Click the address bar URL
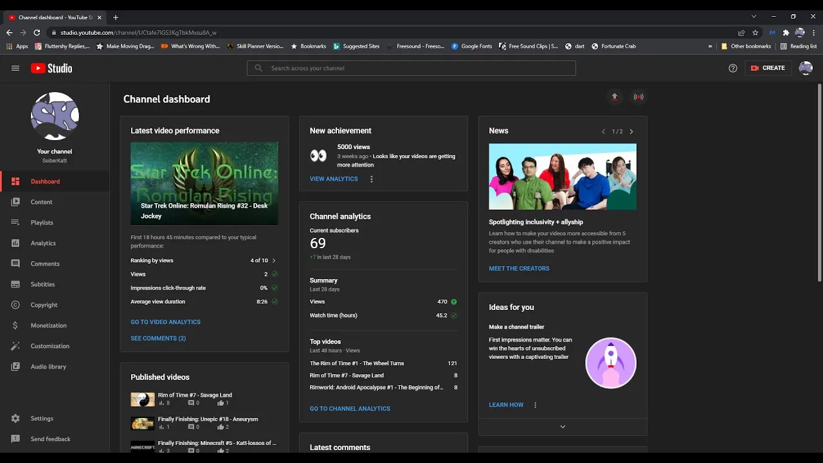Viewport: 823px width, 463px height. 138,32
